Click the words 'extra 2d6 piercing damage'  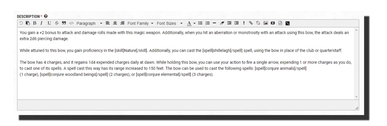[x=44, y=39]
